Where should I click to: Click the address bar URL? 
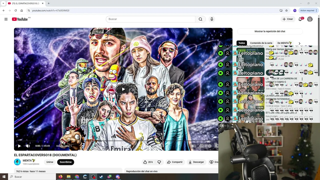click(x=51, y=10)
